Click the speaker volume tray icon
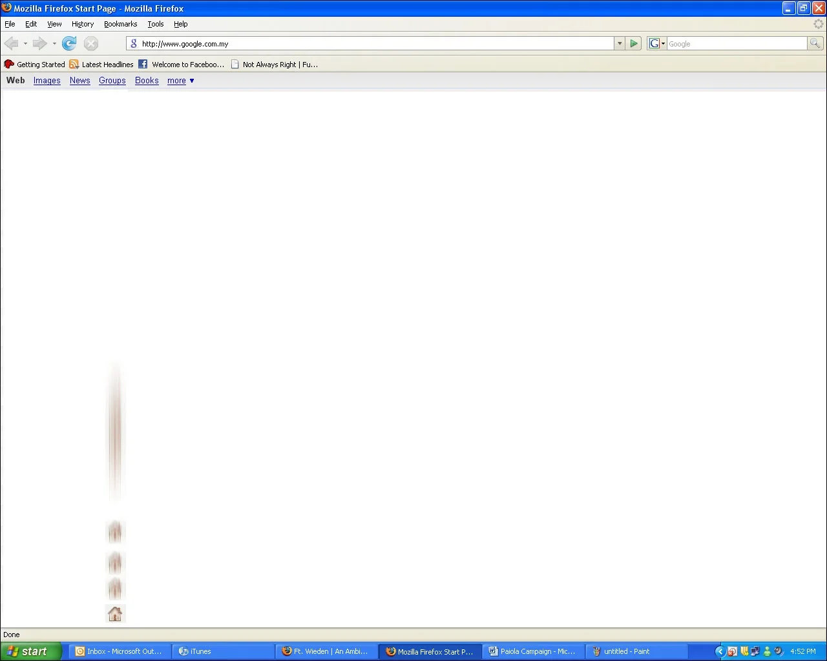 point(779,651)
